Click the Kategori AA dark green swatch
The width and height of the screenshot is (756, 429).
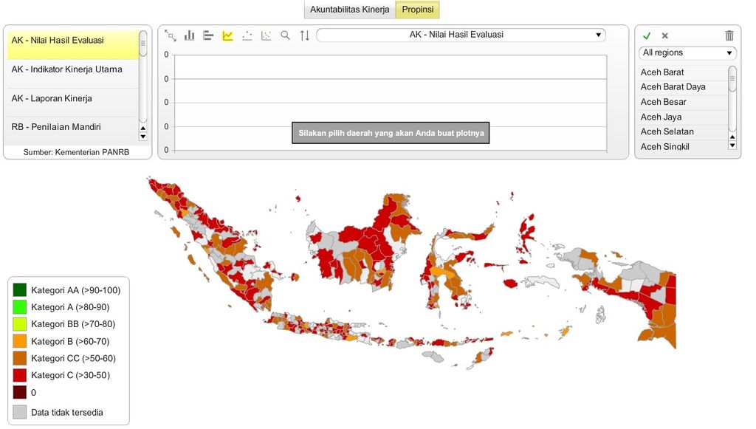coord(20,290)
